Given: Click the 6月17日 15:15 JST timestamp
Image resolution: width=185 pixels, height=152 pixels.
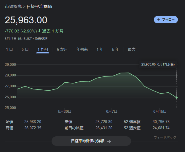Looking at the screenshot, I should coord(18,39).
